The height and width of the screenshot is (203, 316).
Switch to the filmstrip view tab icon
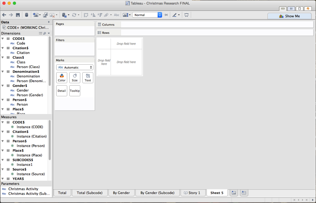283,9
